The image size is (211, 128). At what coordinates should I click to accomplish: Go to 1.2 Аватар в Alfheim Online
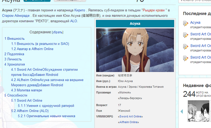32,49
